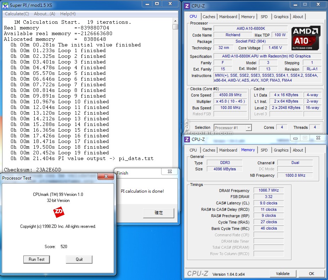328x280 pixels.
Task: Click the ZD logo in Processor Test
Action: click(58, 212)
